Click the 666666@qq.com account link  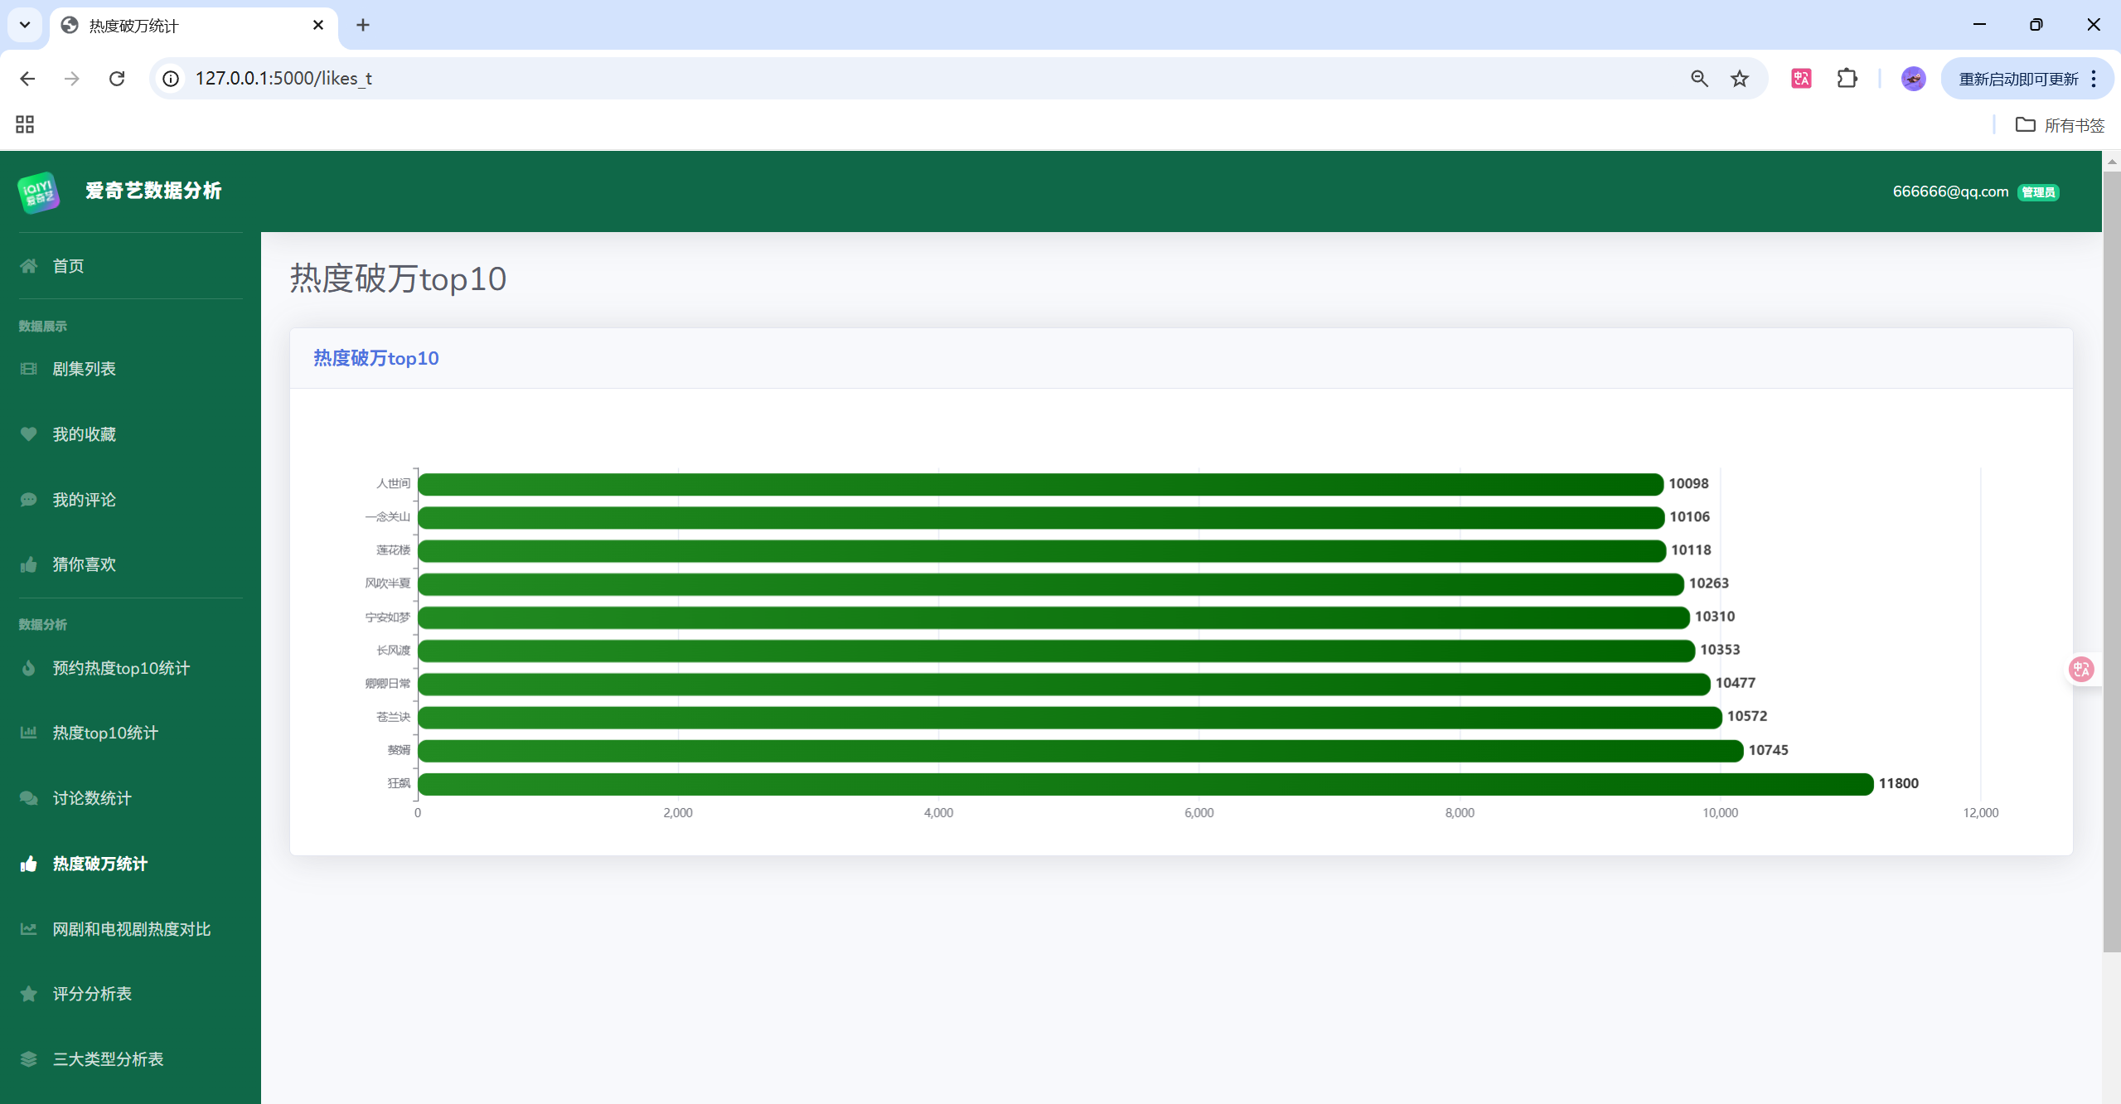1950,192
